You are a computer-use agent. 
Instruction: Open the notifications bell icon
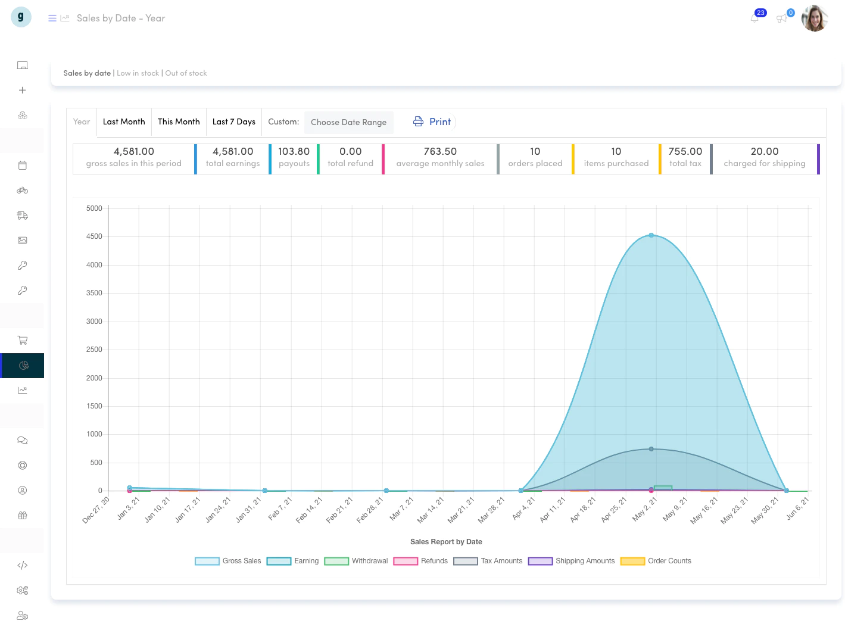754,18
